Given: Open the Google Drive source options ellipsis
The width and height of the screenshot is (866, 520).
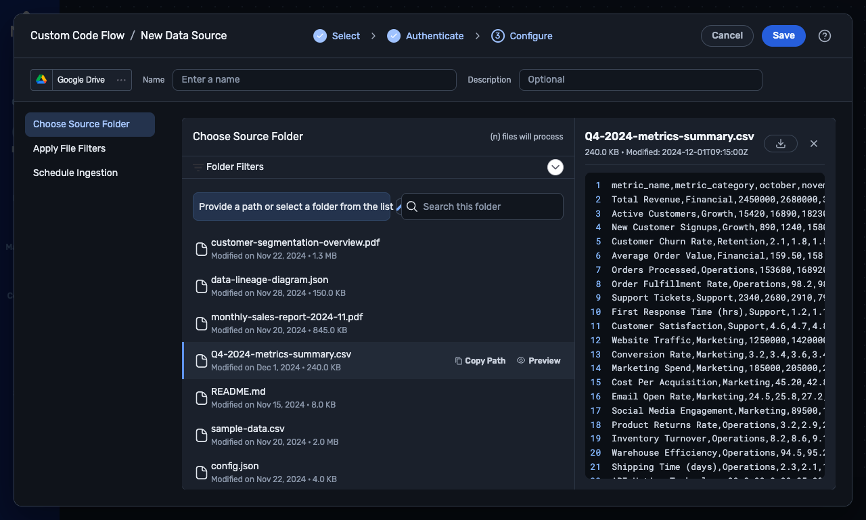Looking at the screenshot, I should pos(121,79).
